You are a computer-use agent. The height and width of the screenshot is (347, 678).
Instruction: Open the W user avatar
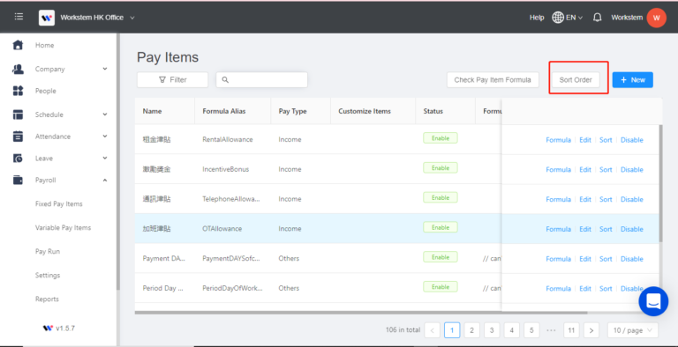click(x=657, y=18)
